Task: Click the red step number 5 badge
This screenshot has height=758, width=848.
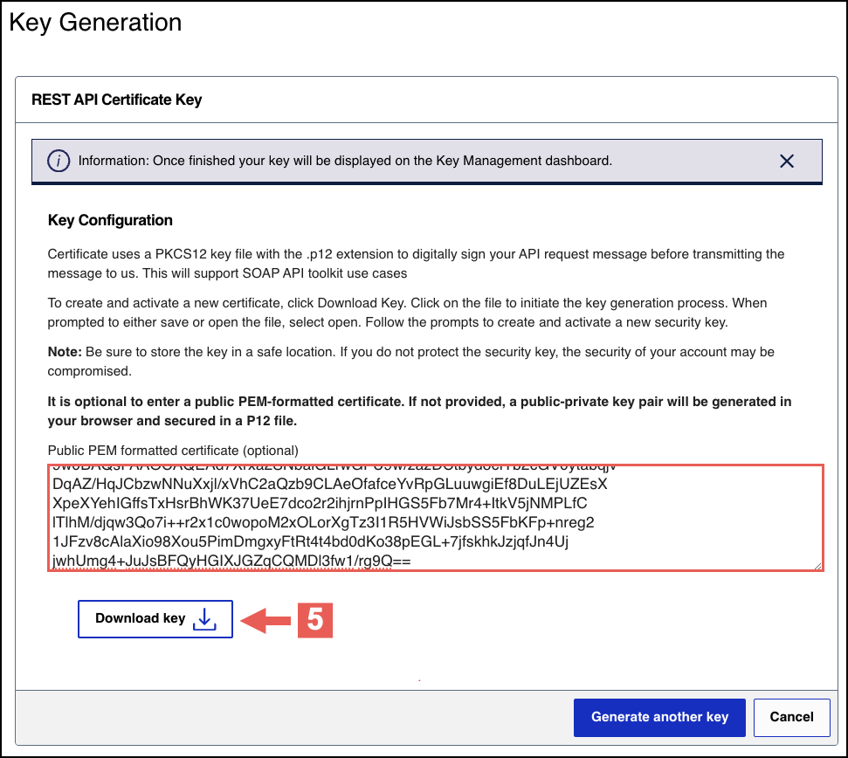Action: 314,620
